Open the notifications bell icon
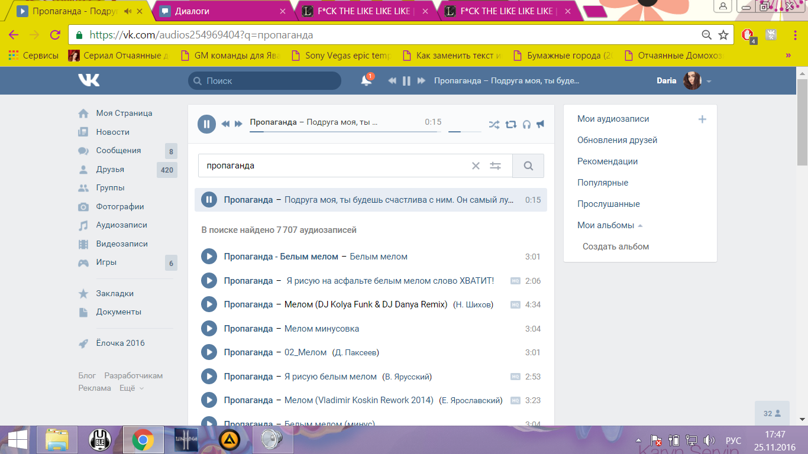 [x=367, y=80]
